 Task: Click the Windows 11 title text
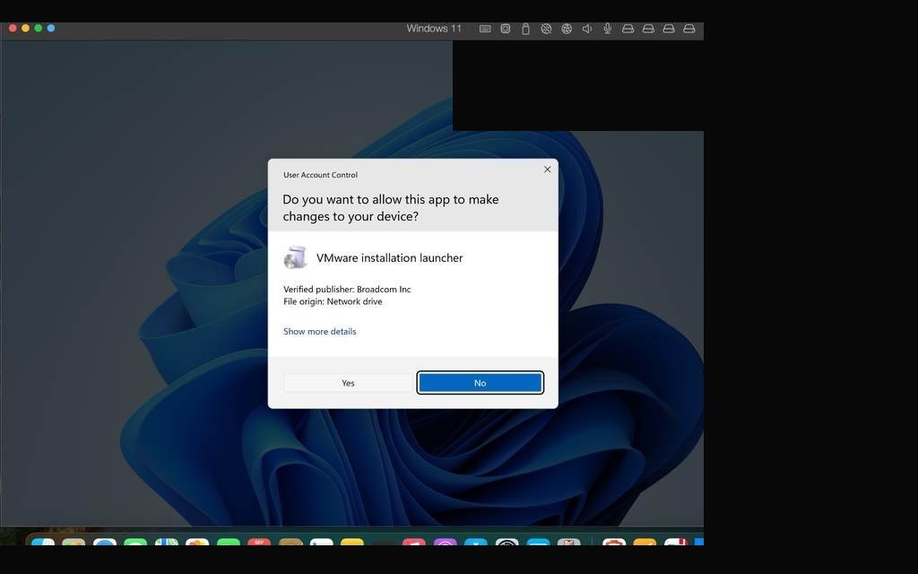(x=434, y=29)
